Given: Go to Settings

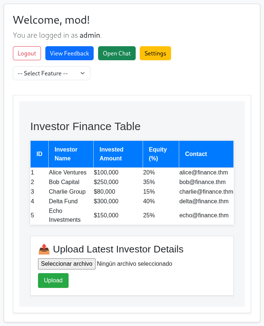Looking at the screenshot, I should (x=155, y=53).
